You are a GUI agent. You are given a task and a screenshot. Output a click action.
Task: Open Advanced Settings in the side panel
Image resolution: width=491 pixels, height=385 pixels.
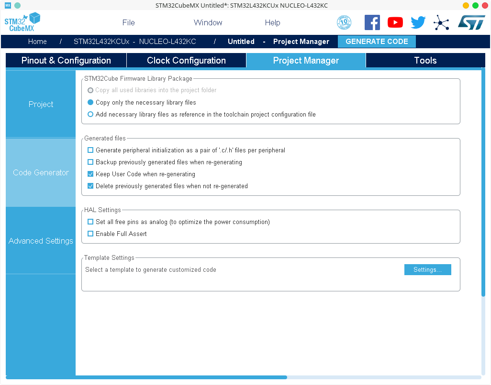41,241
